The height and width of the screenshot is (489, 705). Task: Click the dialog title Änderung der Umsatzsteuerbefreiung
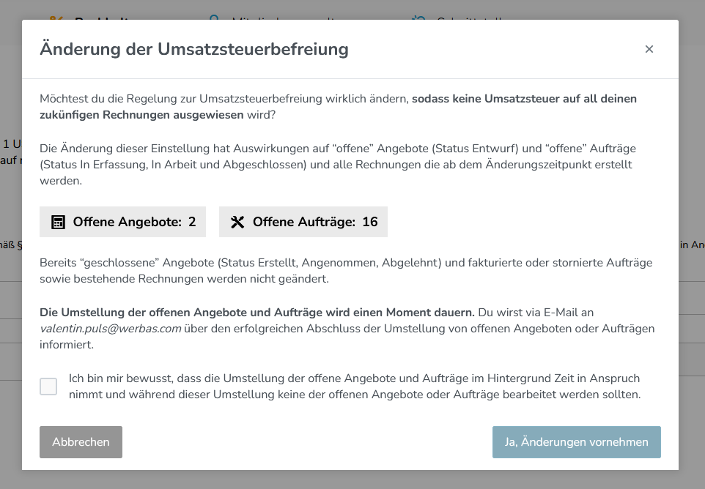(194, 49)
